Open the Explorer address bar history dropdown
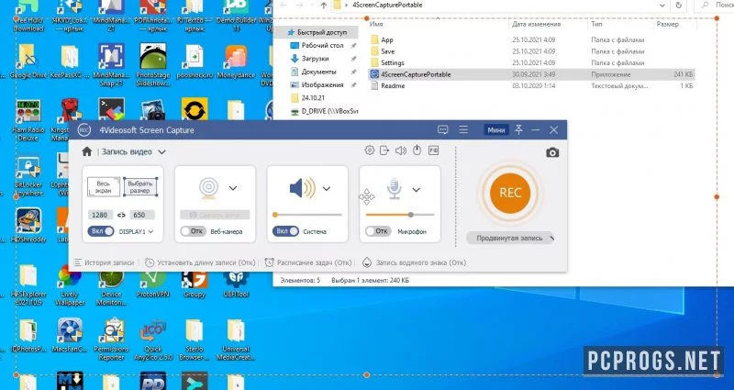Viewport: 734px width, 390px height. point(662,6)
